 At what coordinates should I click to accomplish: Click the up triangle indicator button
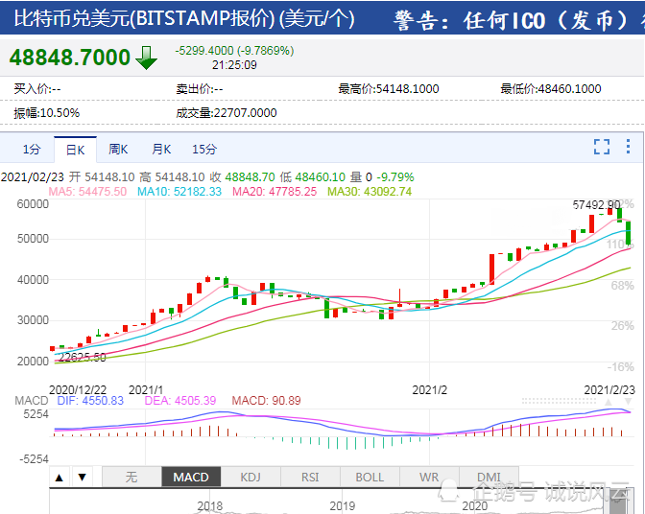pyautogui.click(x=60, y=477)
